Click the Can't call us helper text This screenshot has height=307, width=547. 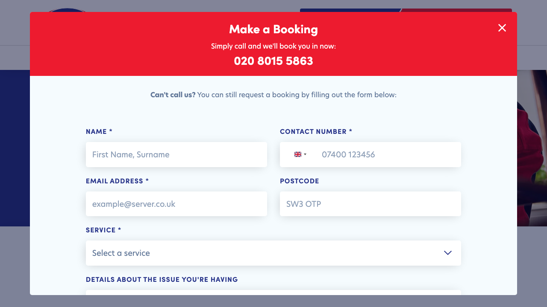(172, 95)
